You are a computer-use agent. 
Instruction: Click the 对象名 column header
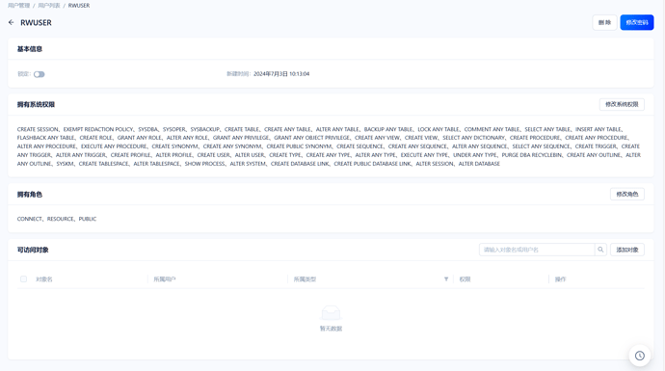tap(44, 279)
